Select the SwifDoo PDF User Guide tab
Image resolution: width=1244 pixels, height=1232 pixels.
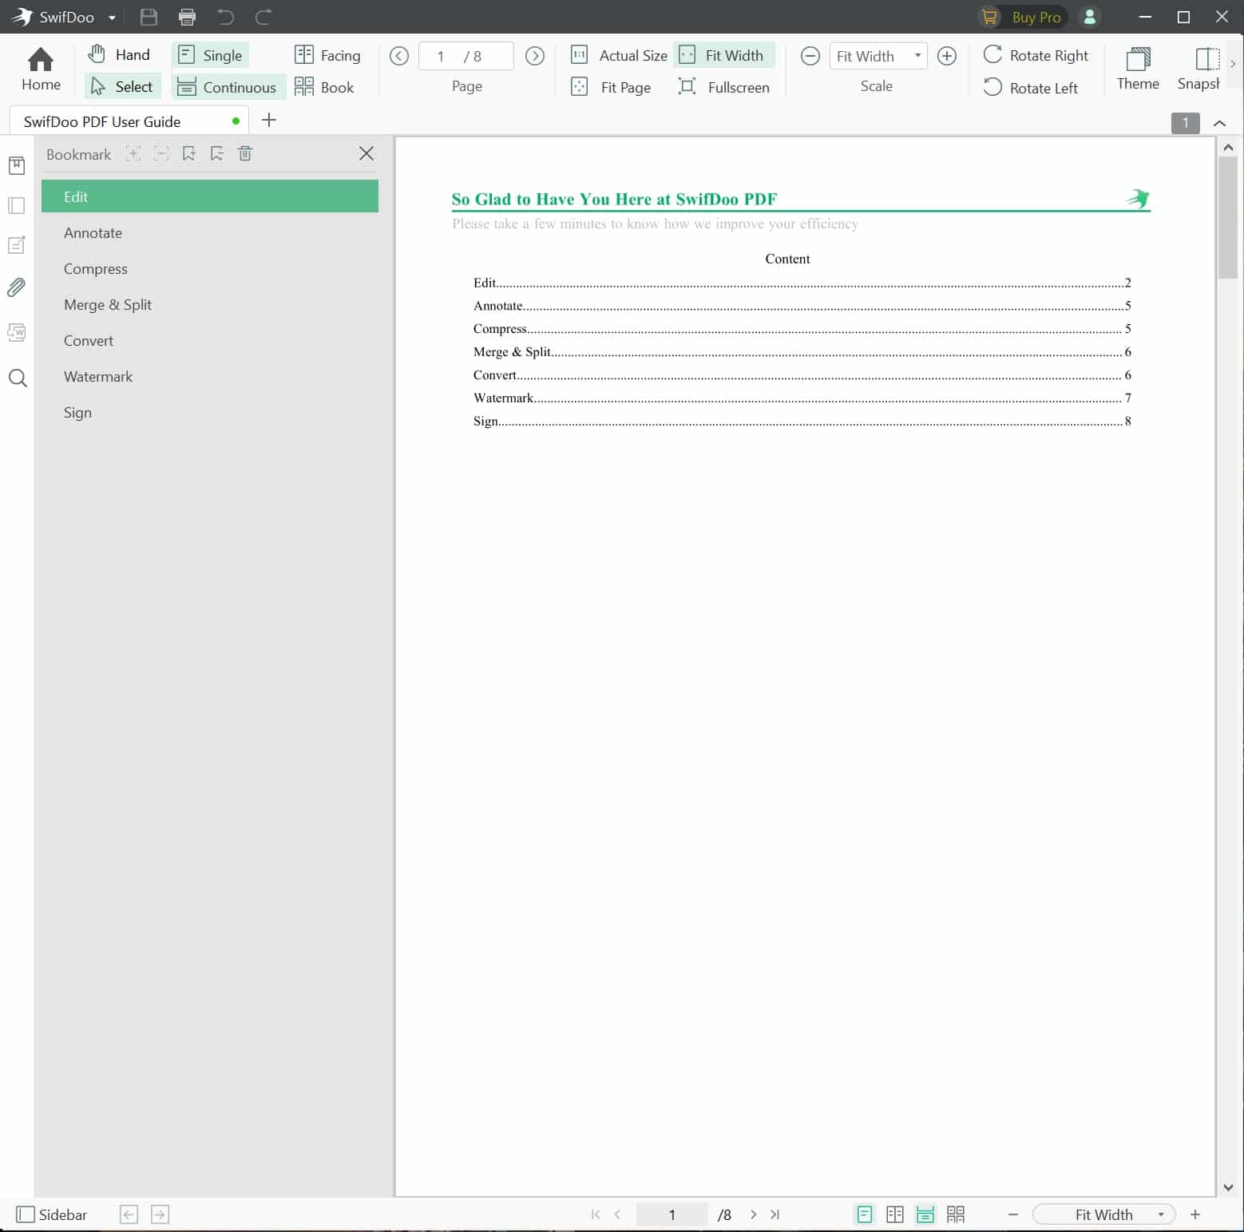[129, 121]
